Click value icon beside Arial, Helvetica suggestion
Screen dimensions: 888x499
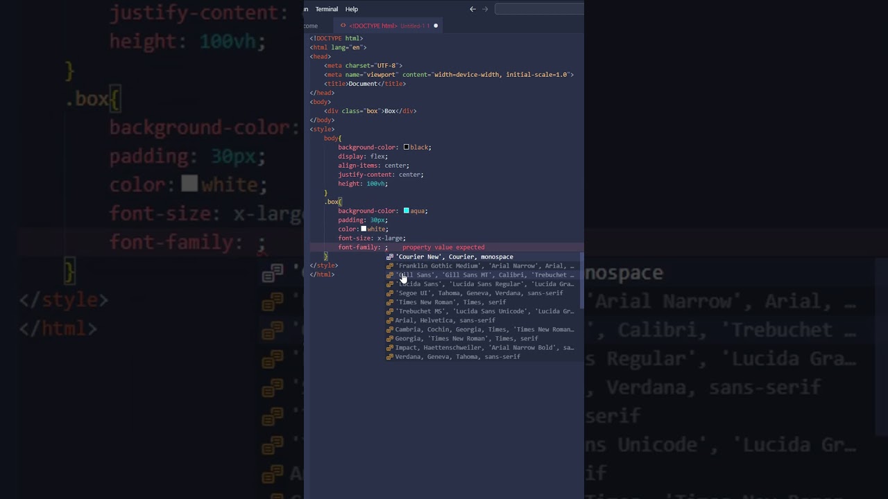(390, 320)
